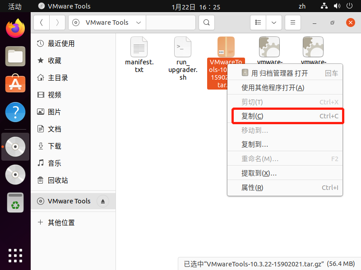Select the second disc icon in dock
This screenshot has height=270, width=361.
(x=15, y=175)
